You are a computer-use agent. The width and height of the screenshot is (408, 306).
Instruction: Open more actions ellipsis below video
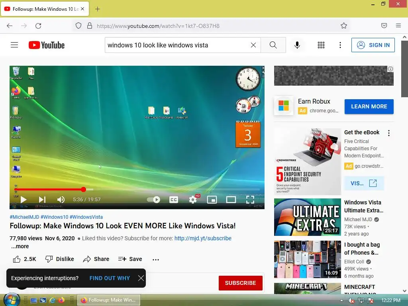pos(156,259)
